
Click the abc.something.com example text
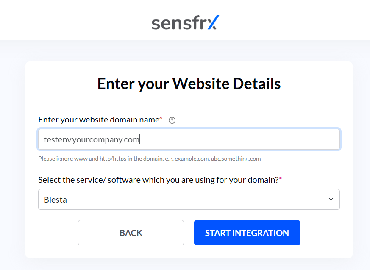pos(236,159)
